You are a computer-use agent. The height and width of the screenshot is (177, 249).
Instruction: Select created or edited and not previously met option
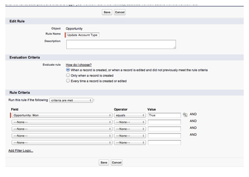[x=68, y=70]
